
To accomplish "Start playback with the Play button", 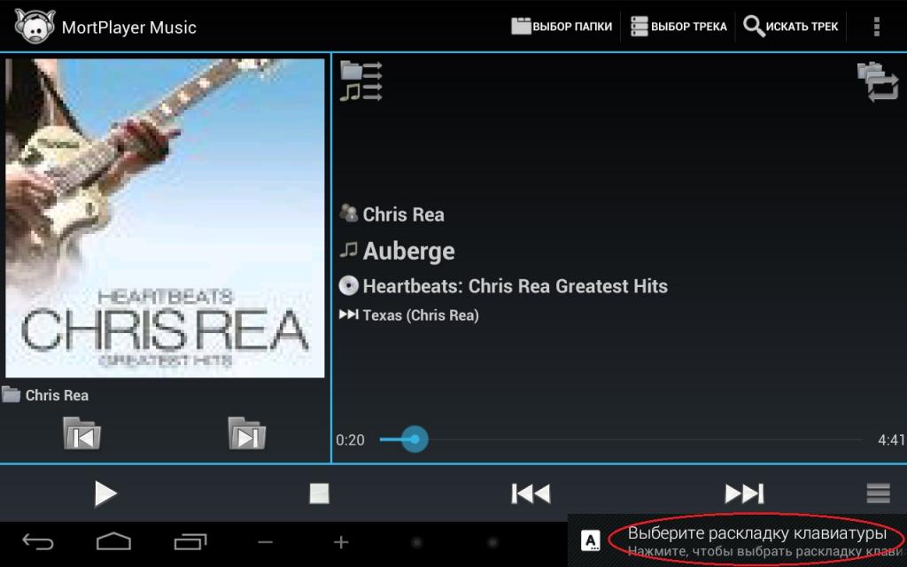I will [106, 493].
